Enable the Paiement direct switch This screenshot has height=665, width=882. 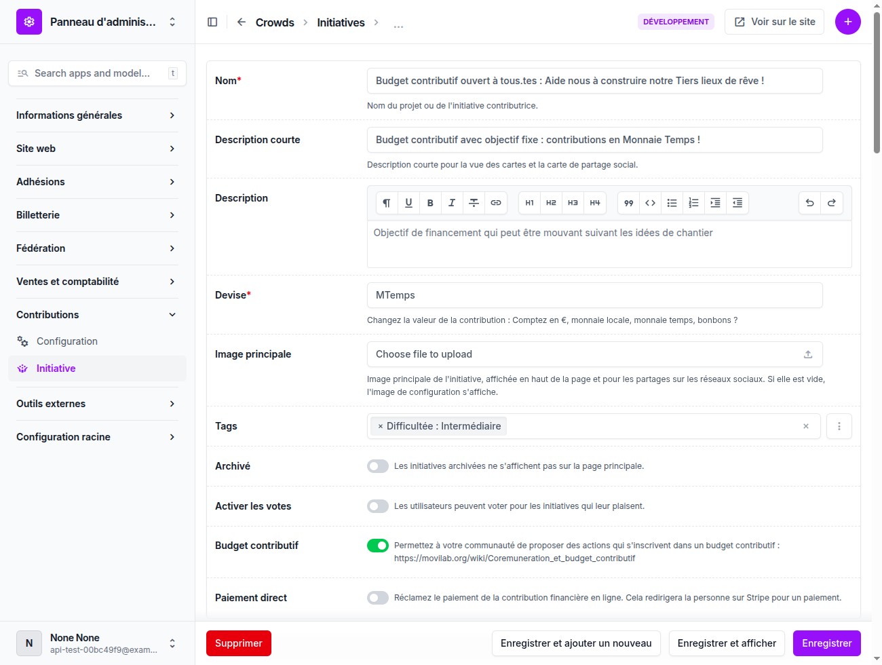click(378, 598)
